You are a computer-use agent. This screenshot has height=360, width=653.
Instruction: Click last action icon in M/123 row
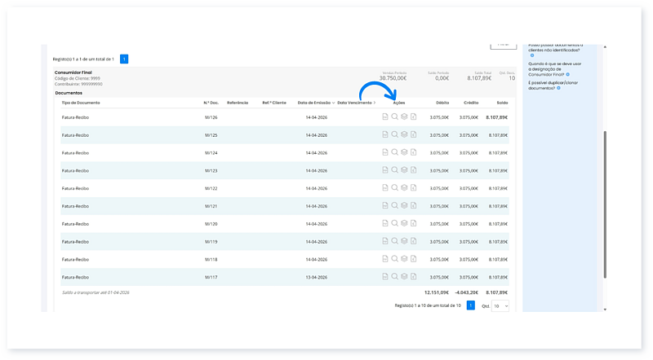click(413, 170)
